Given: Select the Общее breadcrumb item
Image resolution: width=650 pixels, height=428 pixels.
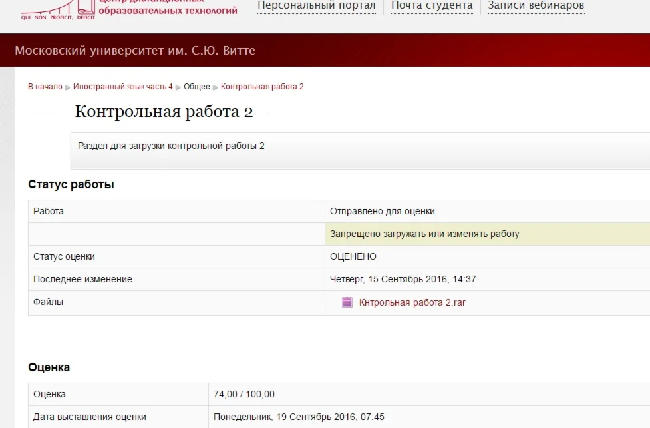Looking at the screenshot, I should click(196, 87).
